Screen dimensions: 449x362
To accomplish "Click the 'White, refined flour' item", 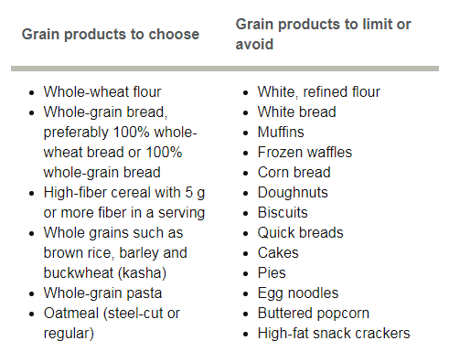I will tap(318, 91).
